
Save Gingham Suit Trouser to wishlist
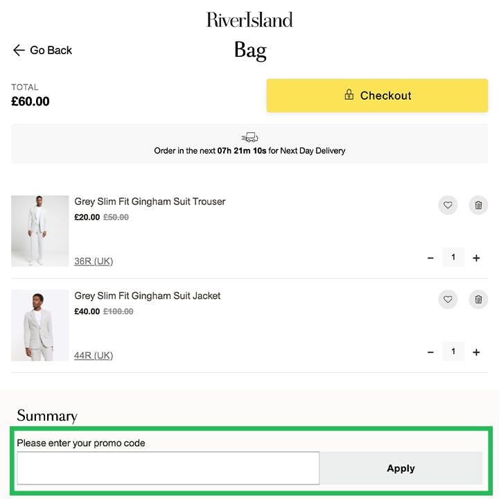pos(448,205)
